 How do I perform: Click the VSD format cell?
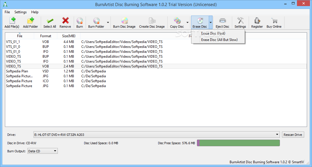[x=45, y=71]
